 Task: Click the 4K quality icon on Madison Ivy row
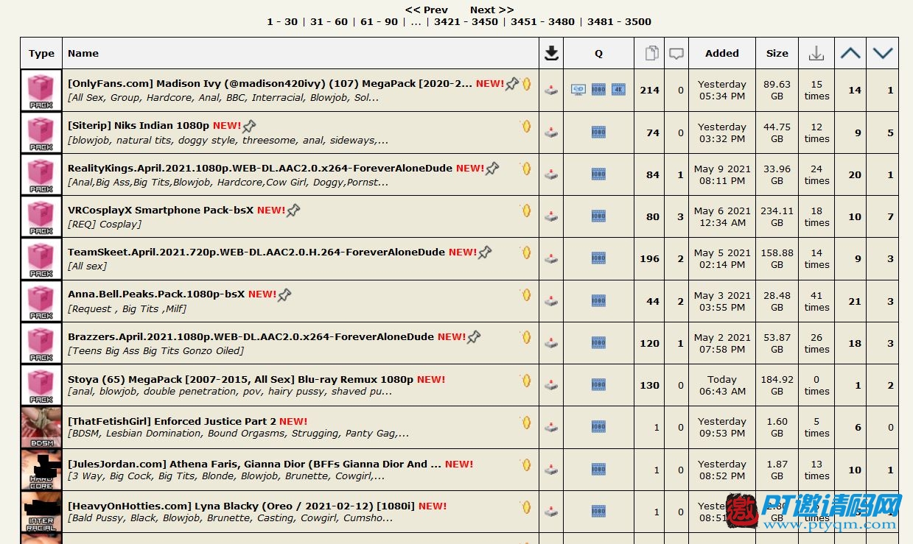(618, 90)
